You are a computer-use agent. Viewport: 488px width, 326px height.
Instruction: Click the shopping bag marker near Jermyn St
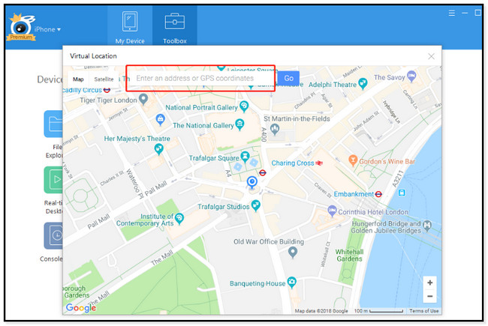pos(160,119)
